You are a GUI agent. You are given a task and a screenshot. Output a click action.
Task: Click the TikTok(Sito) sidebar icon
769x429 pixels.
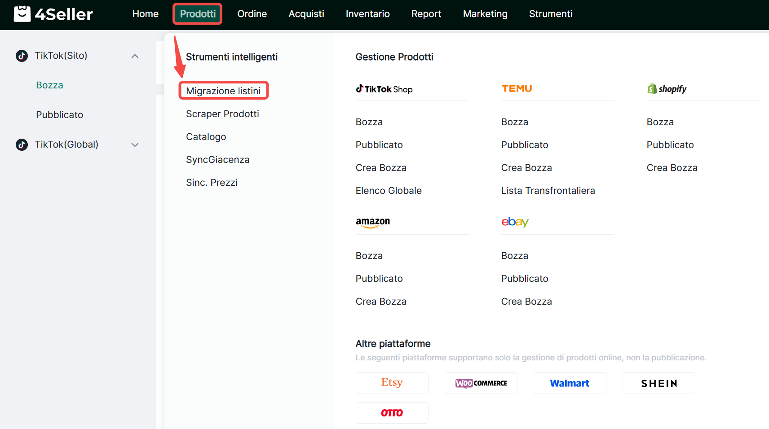(22, 56)
